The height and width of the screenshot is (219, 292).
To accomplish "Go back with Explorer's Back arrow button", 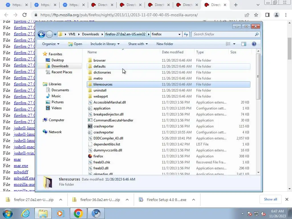I will tap(41, 34).
